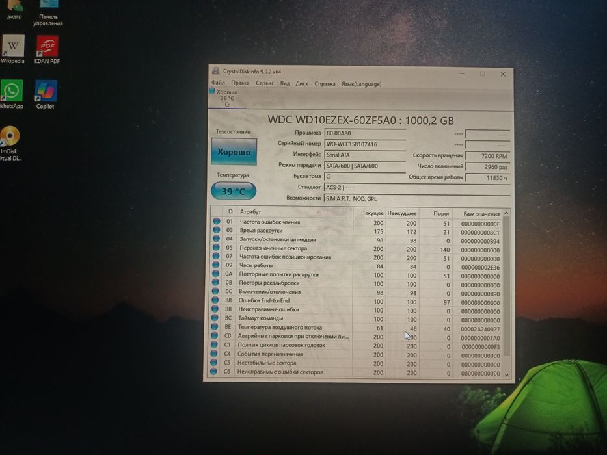Image resolution: width=607 pixels, height=455 pixels.
Task: Click status circle for Повторы рекалибровки
Action: click(x=215, y=283)
